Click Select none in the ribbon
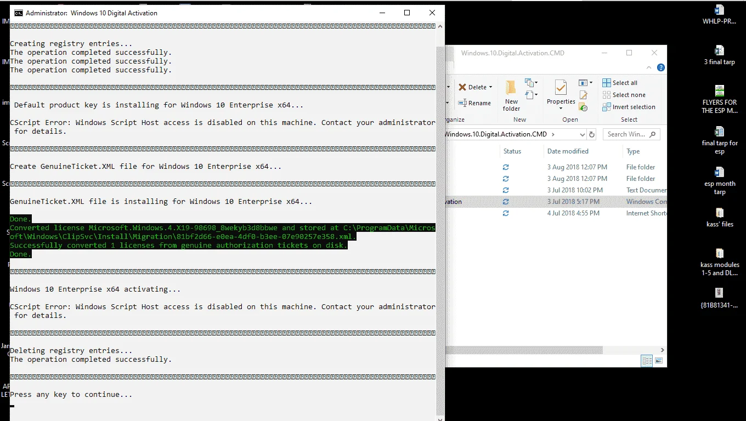Viewport: 746px width, 421px height. coord(624,95)
